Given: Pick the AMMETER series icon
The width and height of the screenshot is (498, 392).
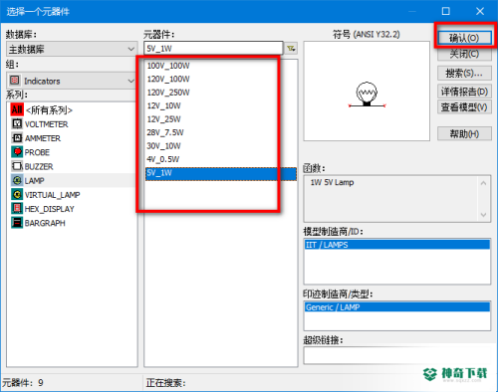Looking at the screenshot, I should click(x=17, y=138).
